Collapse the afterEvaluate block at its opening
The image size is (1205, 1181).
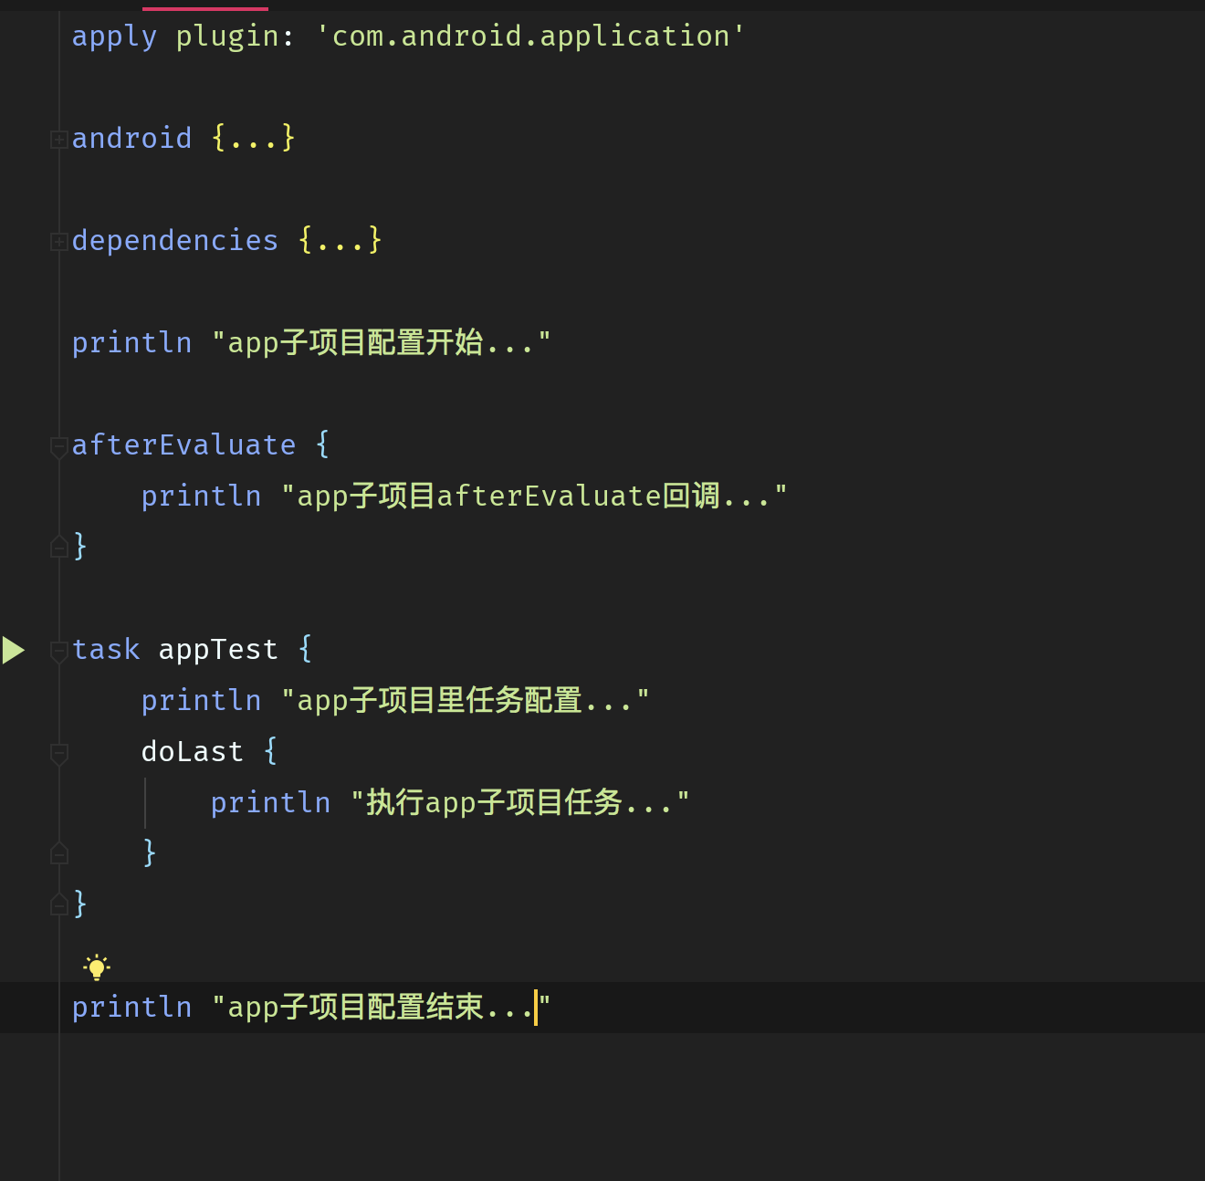[58, 446]
